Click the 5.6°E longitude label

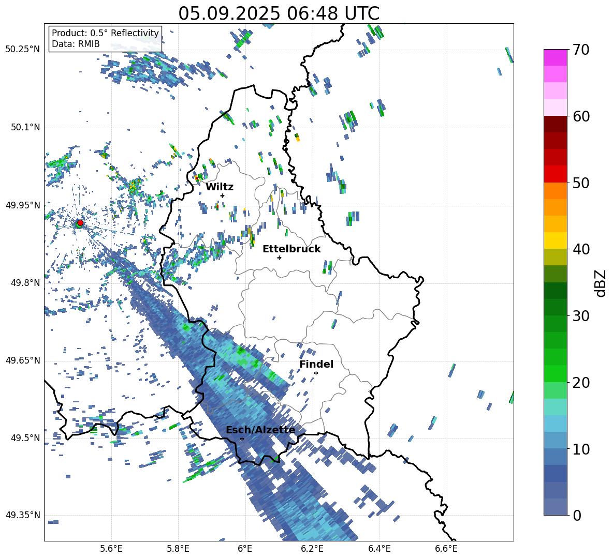[x=111, y=549]
